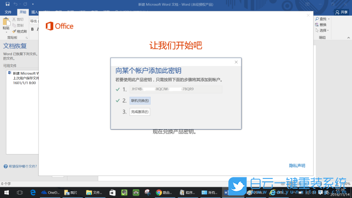Click the 现在兑换产品密钥 status text
352x198 pixels.
point(175,132)
